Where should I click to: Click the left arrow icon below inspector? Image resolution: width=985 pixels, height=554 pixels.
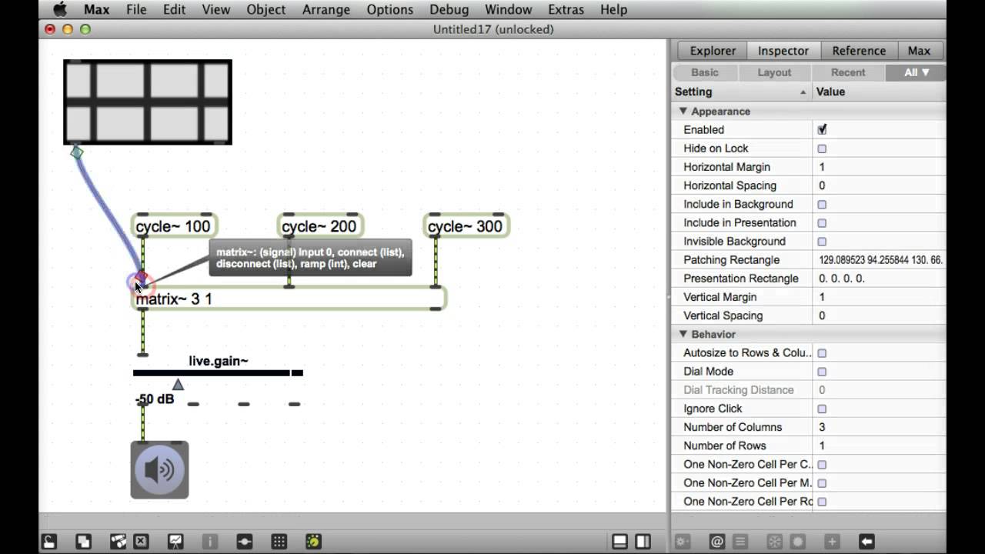tap(866, 542)
